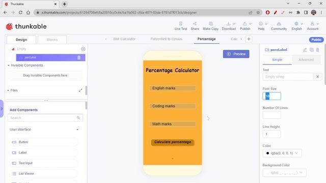Open a new browser tab
This screenshot has width=326, height=183.
(x=65, y=4)
